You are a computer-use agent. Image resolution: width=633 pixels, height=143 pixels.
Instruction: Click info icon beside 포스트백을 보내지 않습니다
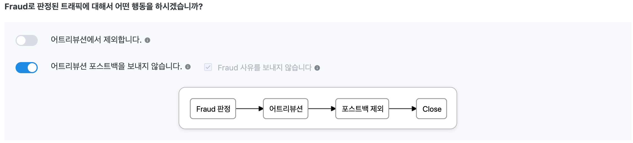188,67
